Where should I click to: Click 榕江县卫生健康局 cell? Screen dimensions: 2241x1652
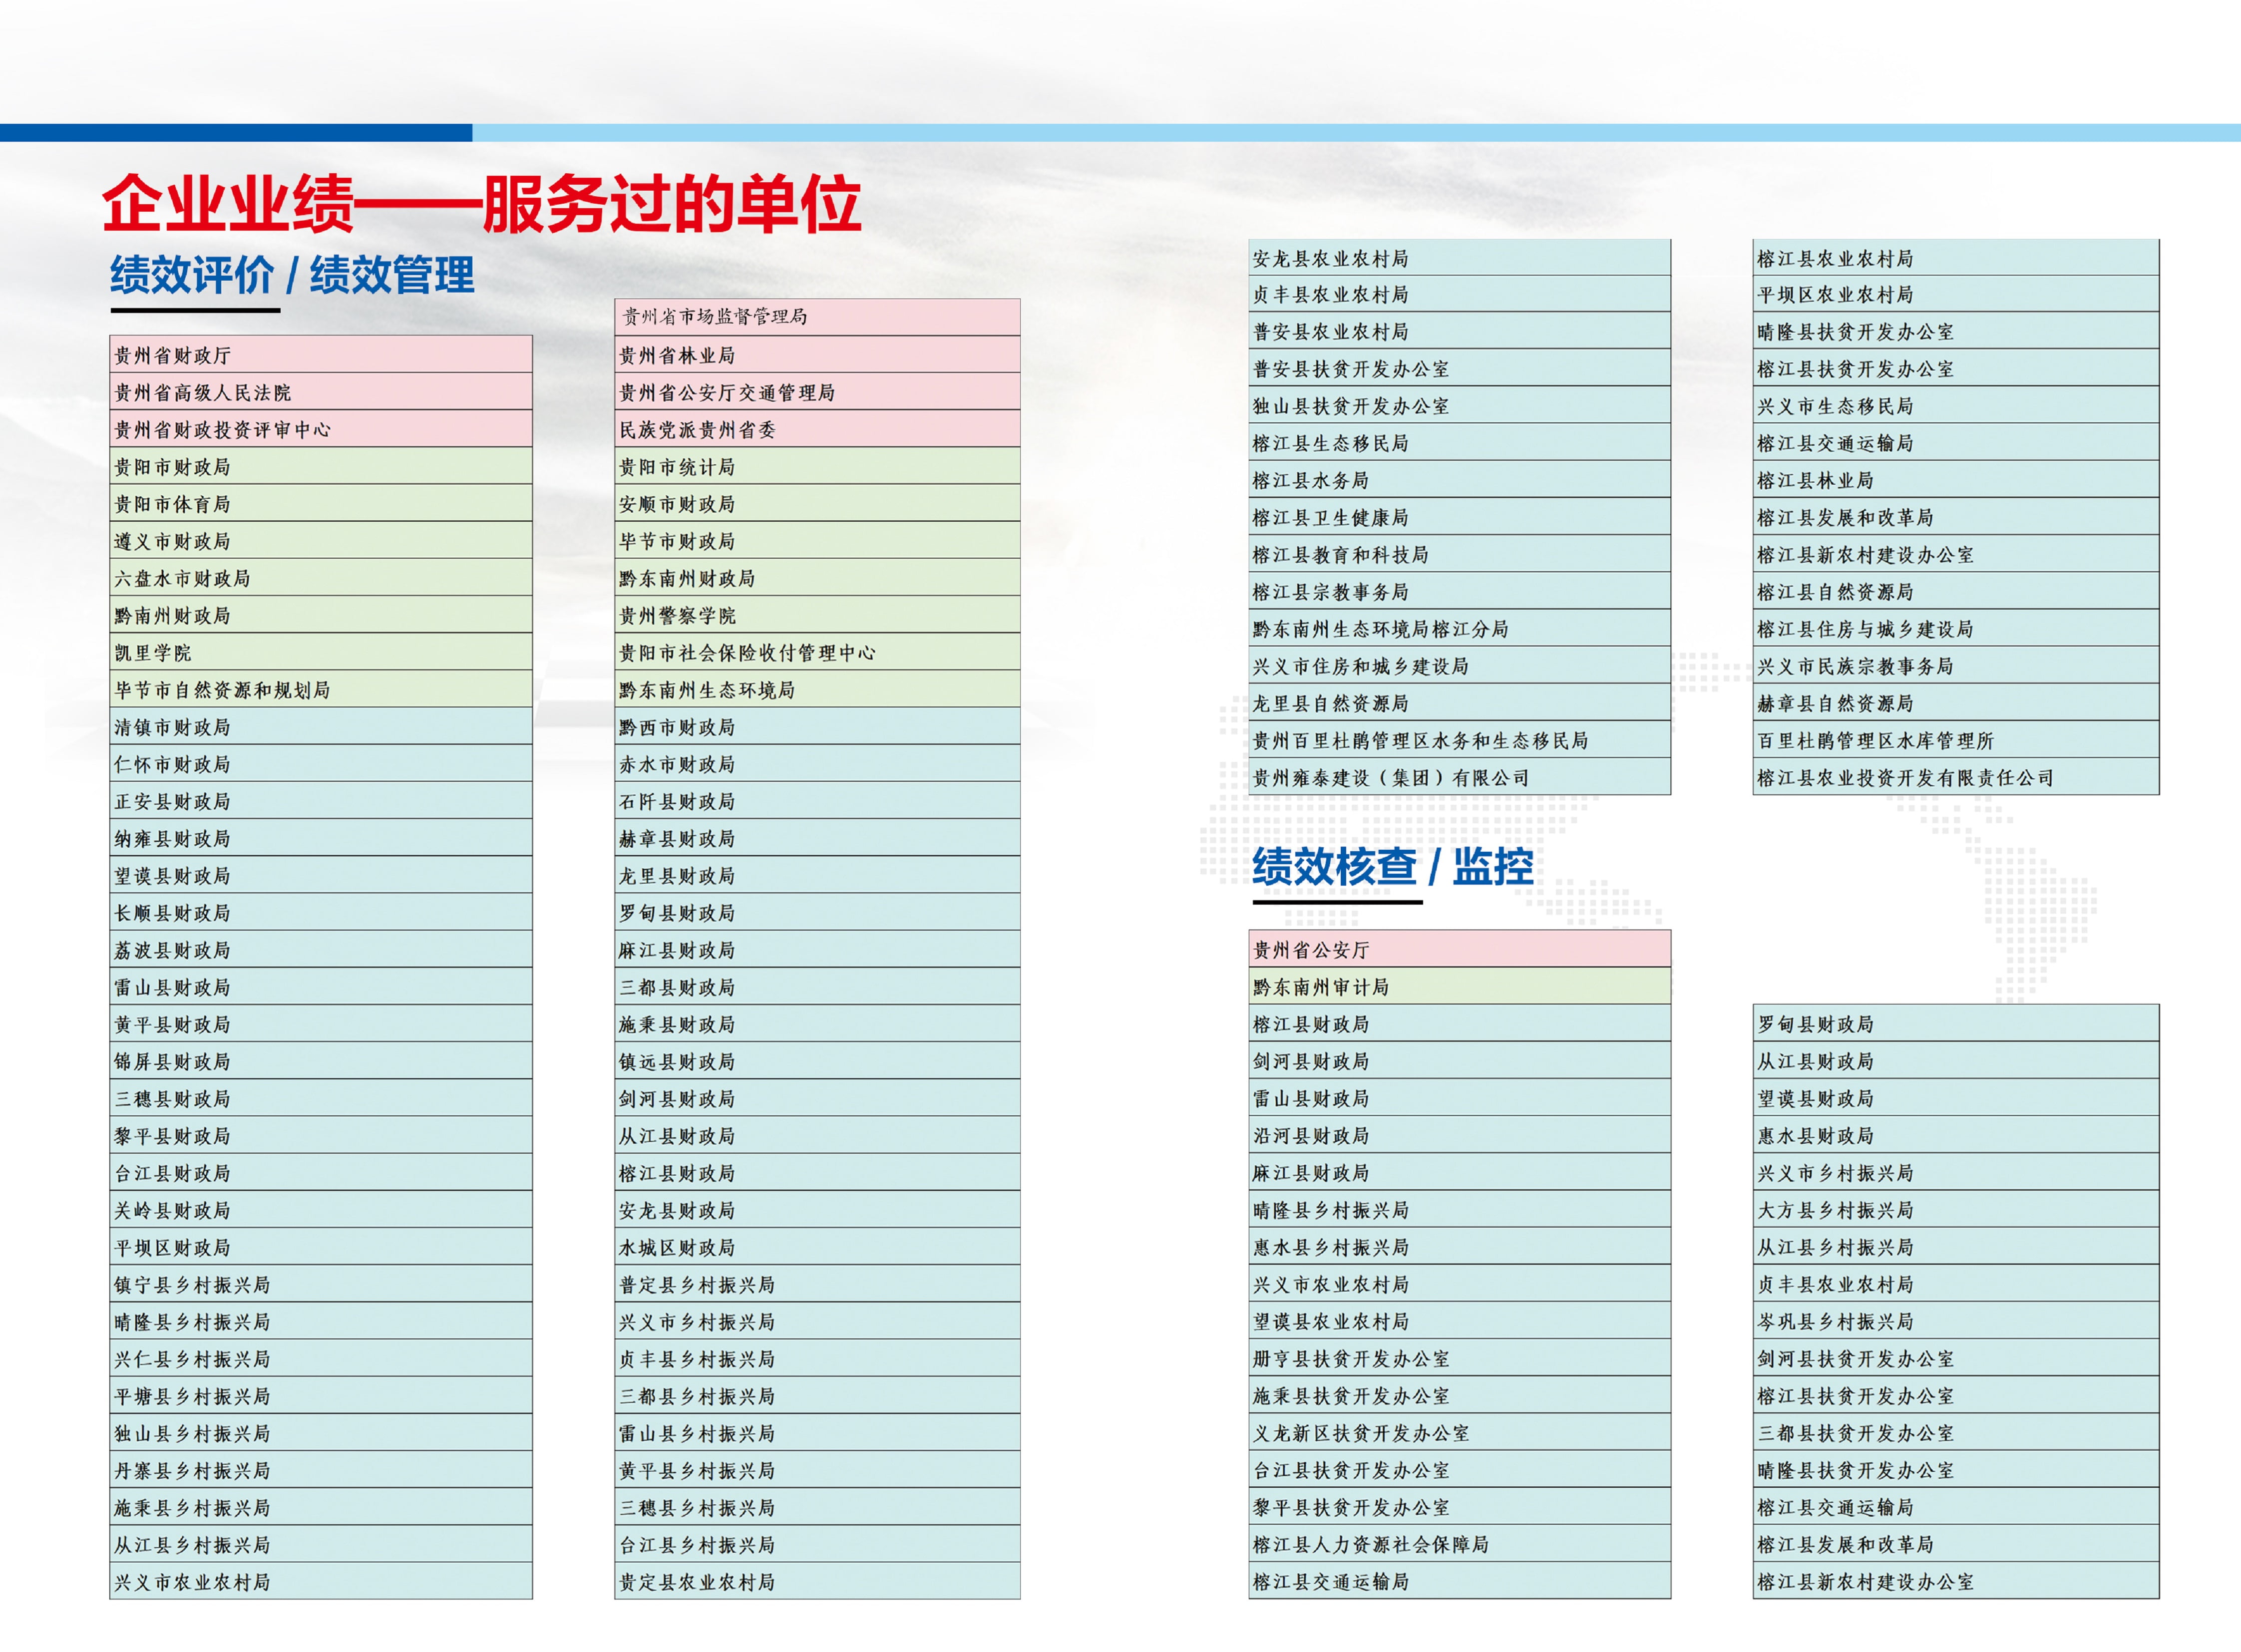pos(1459,517)
